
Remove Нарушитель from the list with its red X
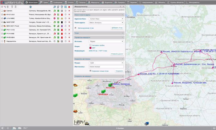coord(69,41)
